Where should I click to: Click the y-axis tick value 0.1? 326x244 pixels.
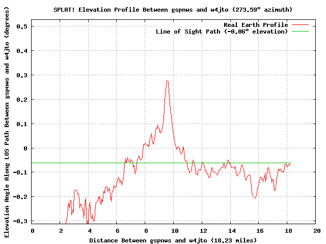(x=22, y=124)
